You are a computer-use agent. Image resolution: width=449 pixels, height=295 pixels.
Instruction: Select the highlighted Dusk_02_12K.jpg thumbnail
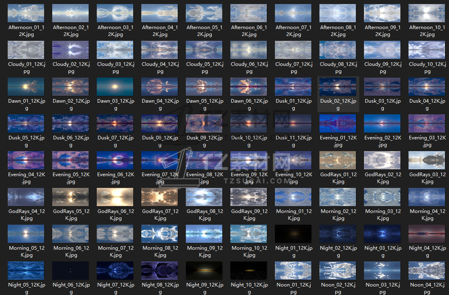[338, 86]
